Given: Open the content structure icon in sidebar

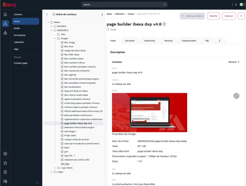Looking at the screenshot, I should point(5,23).
